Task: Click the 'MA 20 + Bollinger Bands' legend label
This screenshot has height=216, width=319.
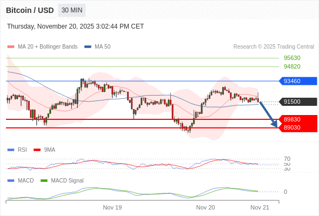Action: point(48,47)
